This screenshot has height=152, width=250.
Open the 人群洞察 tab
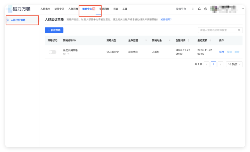click(73, 9)
